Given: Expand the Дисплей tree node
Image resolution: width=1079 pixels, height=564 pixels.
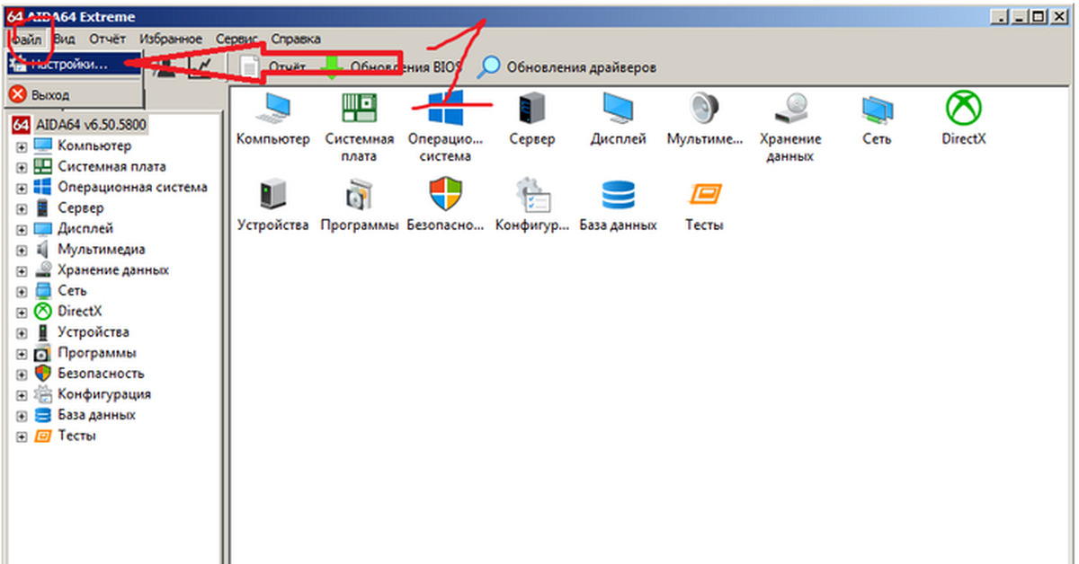Looking at the screenshot, I should pyautogui.click(x=22, y=229).
